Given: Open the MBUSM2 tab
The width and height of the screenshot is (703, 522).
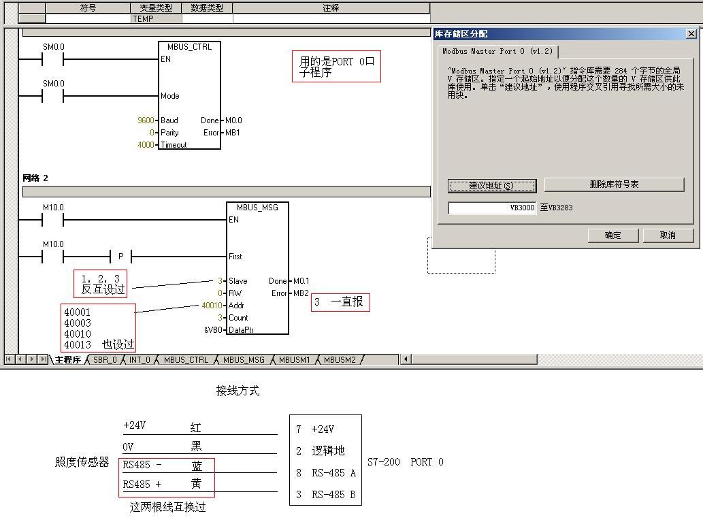Looking at the screenshot, I should click(x=340, y=359).
